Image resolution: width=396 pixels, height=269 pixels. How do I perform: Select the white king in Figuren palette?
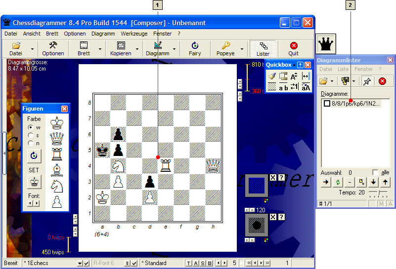[x=57, y=123]
